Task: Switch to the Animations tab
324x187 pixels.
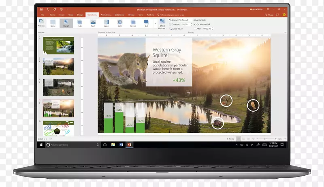Action: pyautogui.click(x=105, y=15)
